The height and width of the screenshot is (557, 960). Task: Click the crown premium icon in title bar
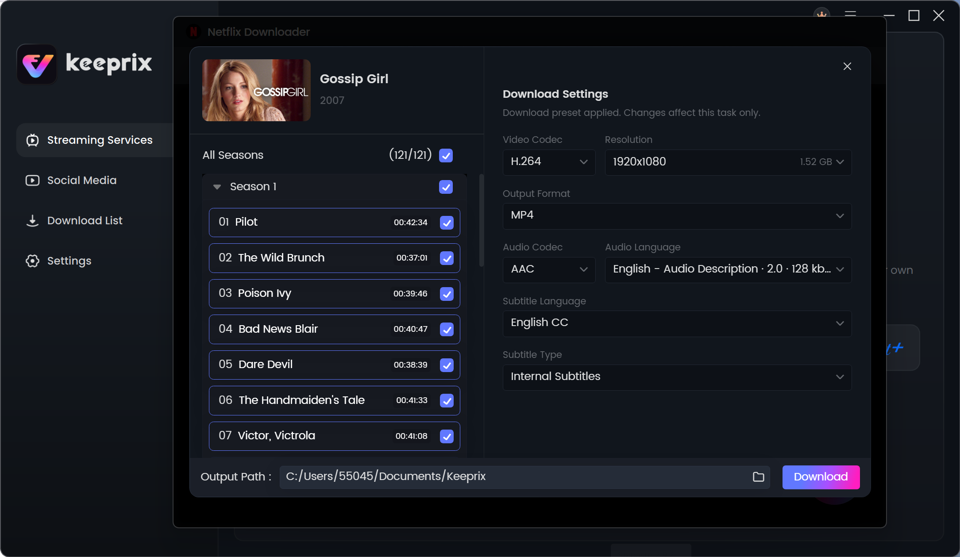pos(822,13)
